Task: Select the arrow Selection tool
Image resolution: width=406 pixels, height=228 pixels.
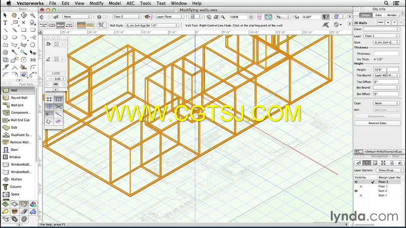Action: coord(5,15)
